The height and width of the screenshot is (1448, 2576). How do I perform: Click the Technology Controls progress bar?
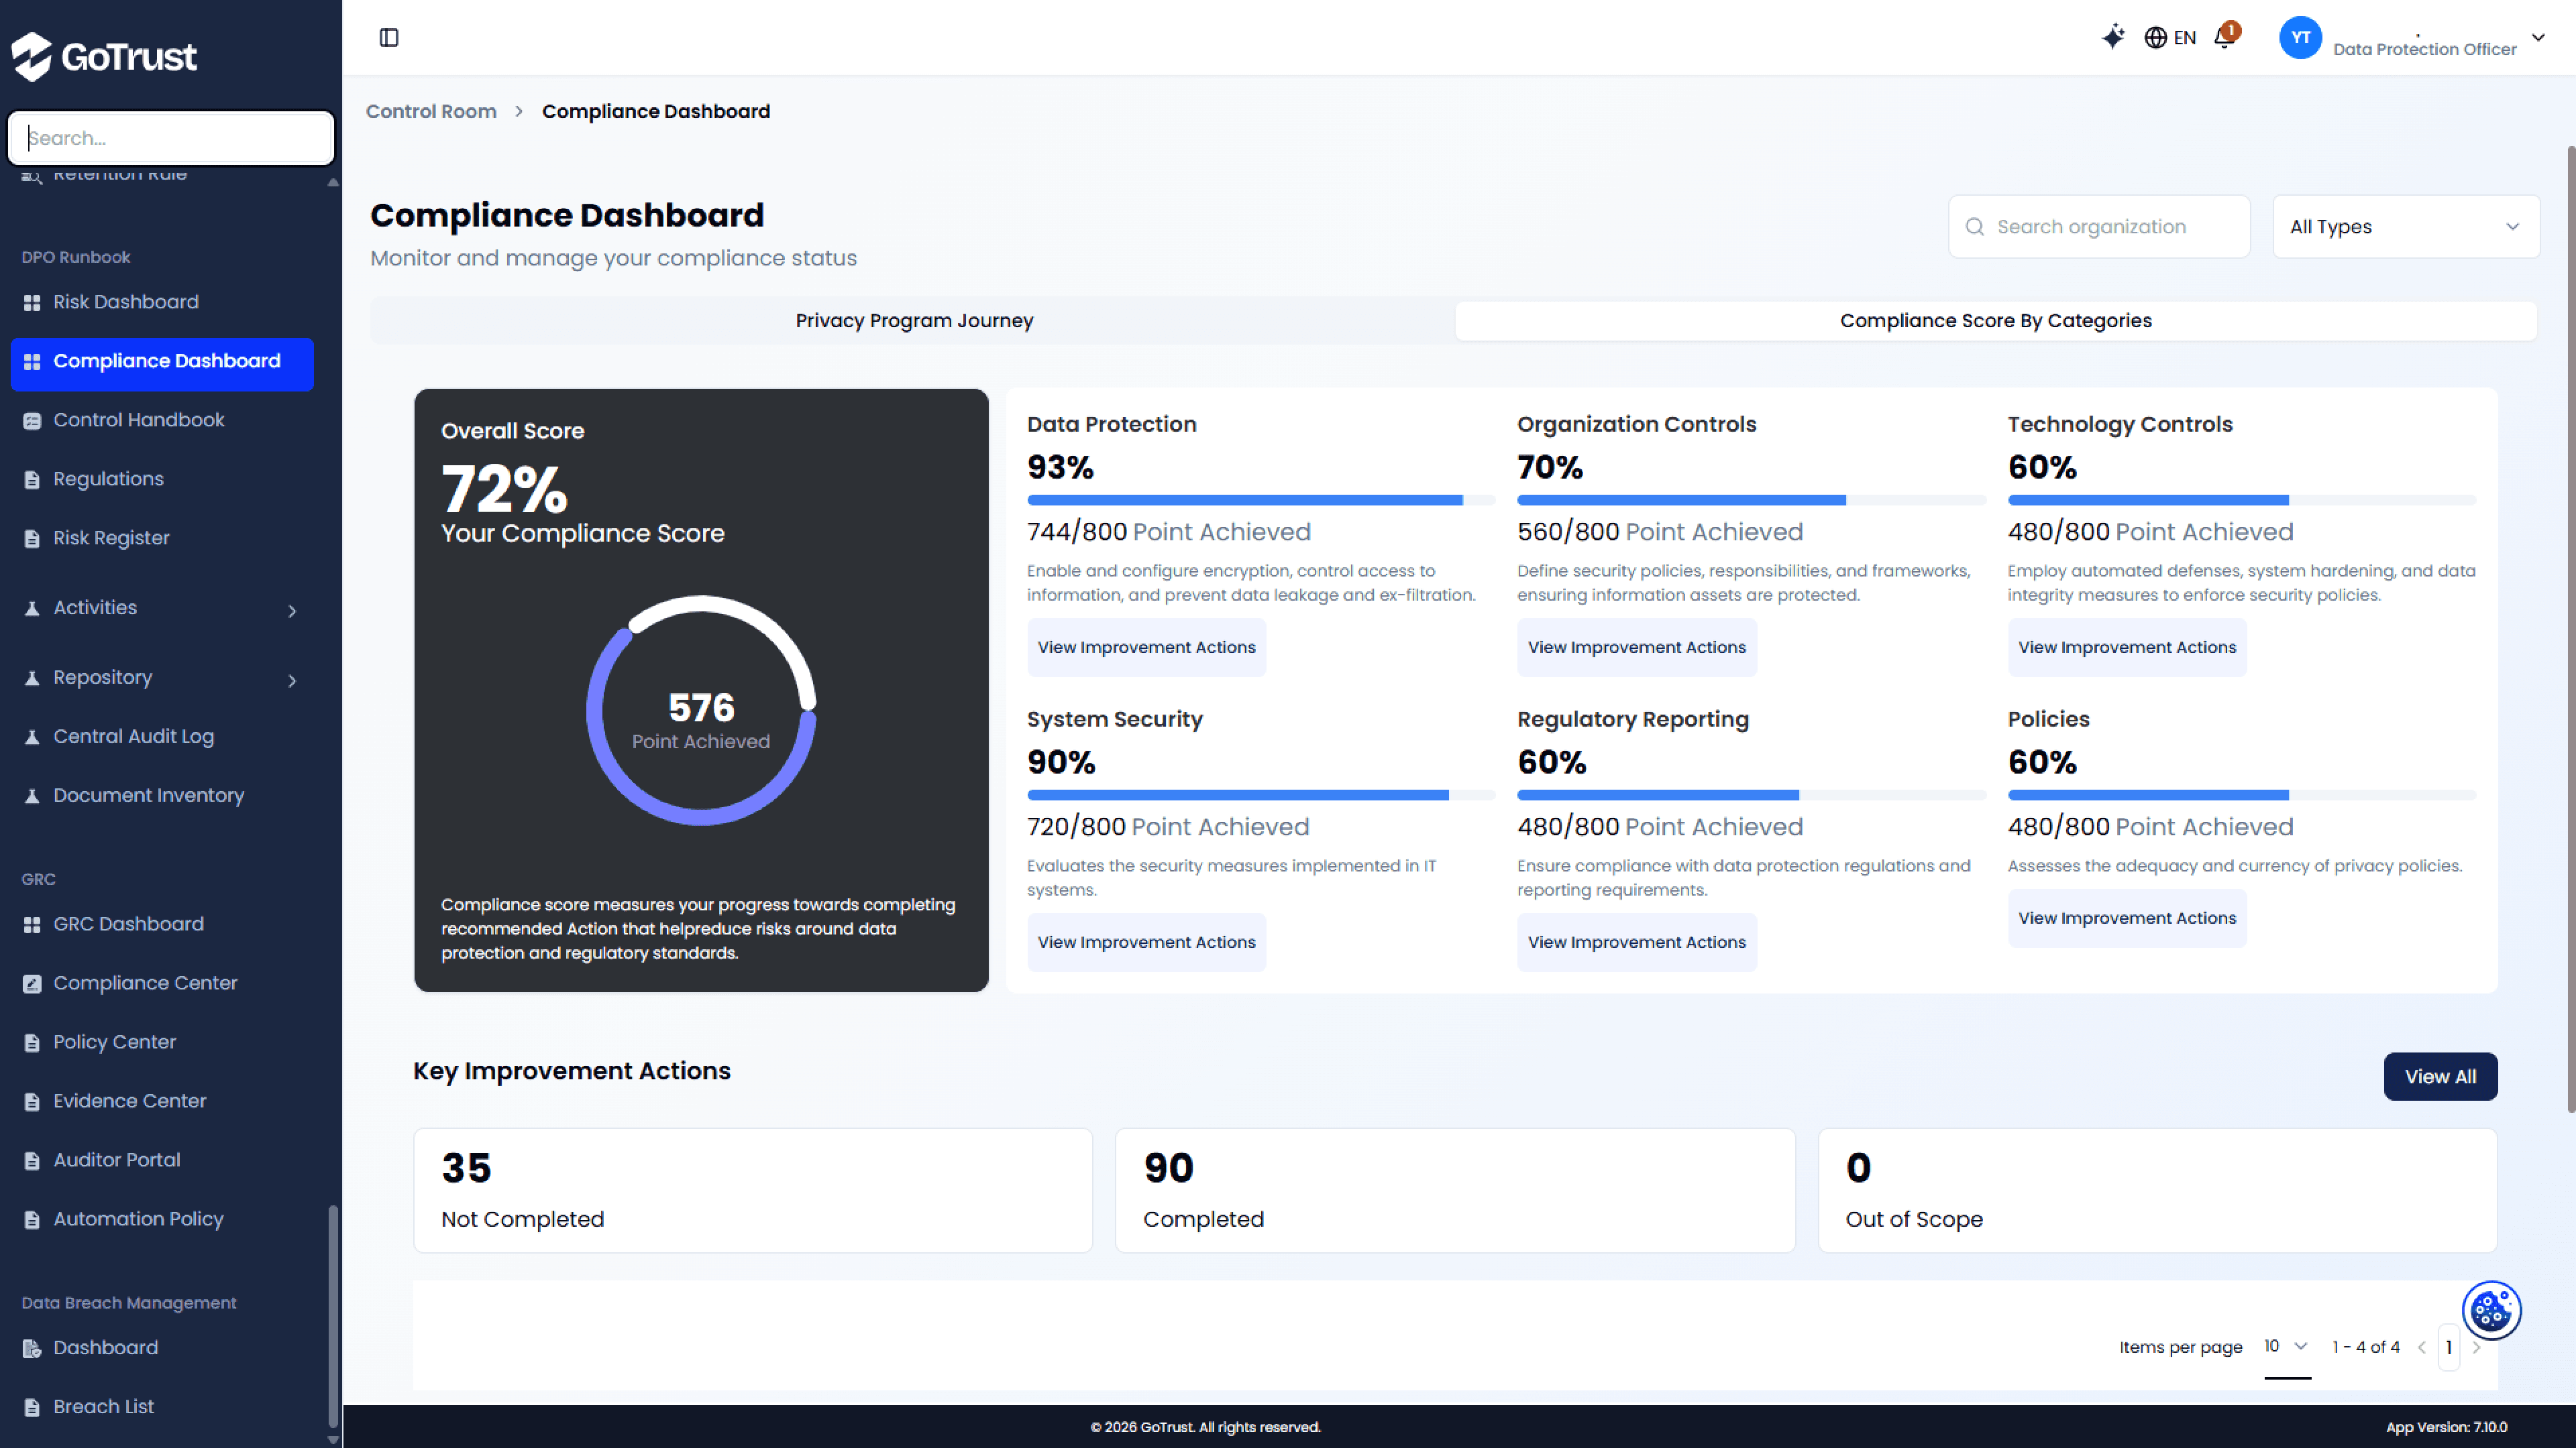(2242, 499)
